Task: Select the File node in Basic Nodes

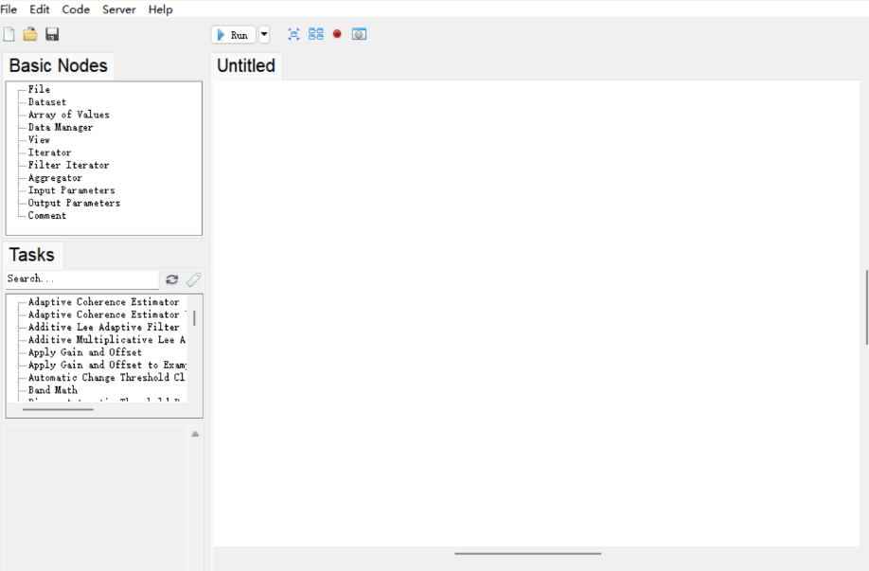Action: coord(40,89)
